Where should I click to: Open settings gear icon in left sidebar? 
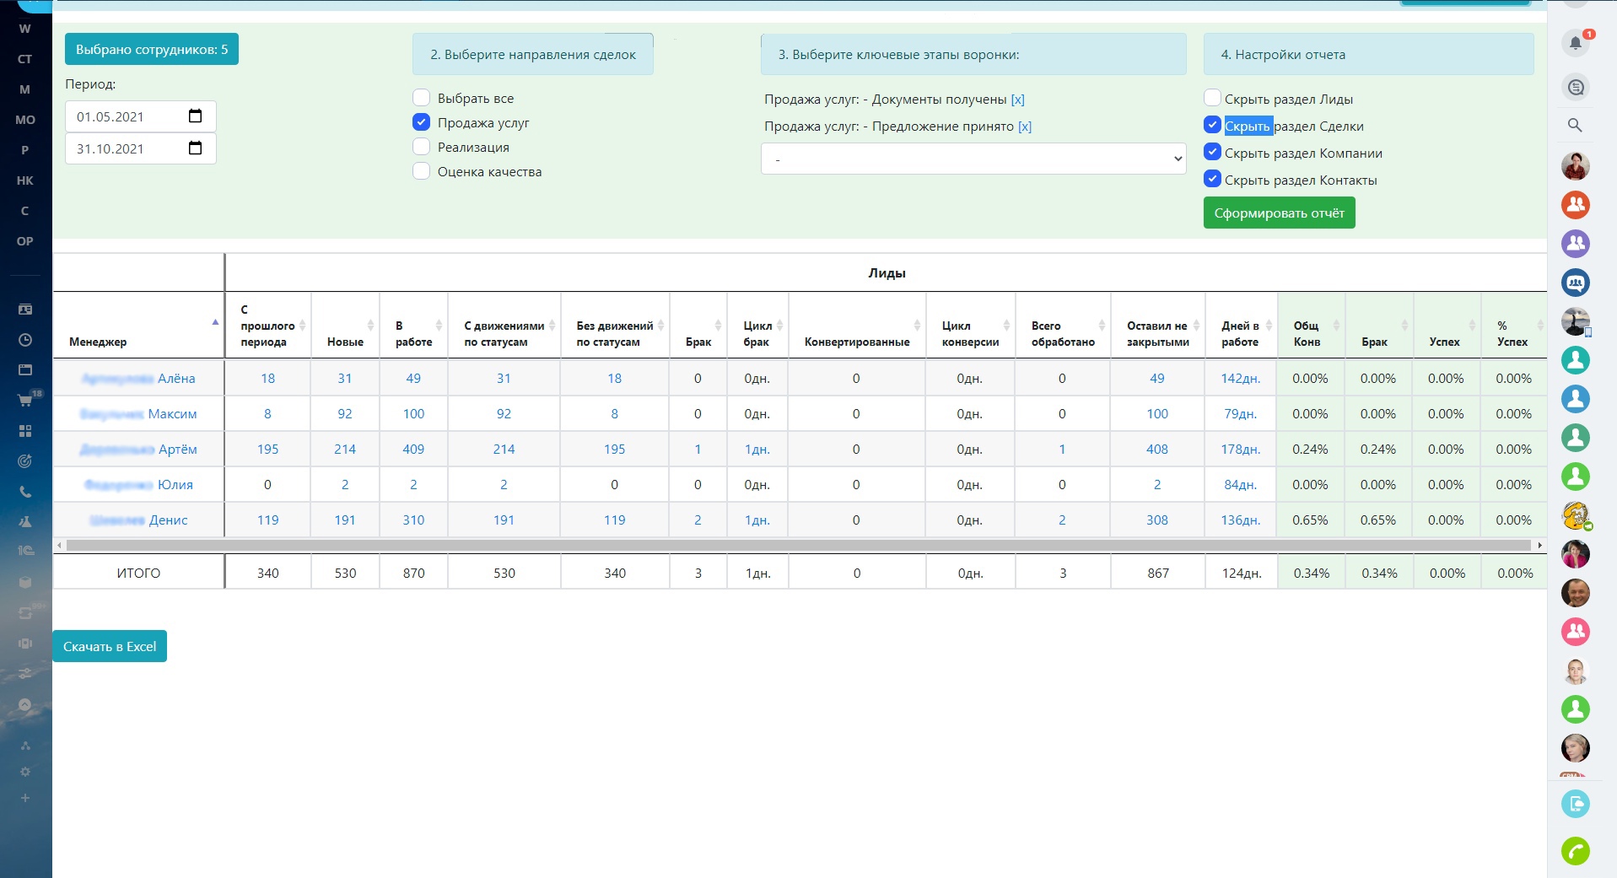(x=25, y=772)
